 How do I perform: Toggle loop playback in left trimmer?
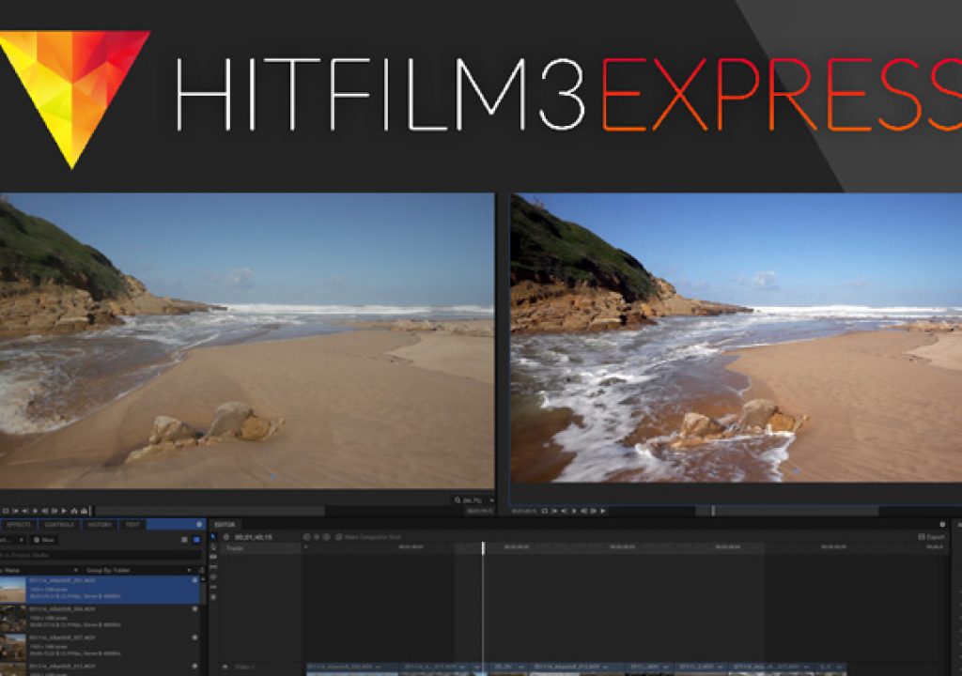click(6, 511)
